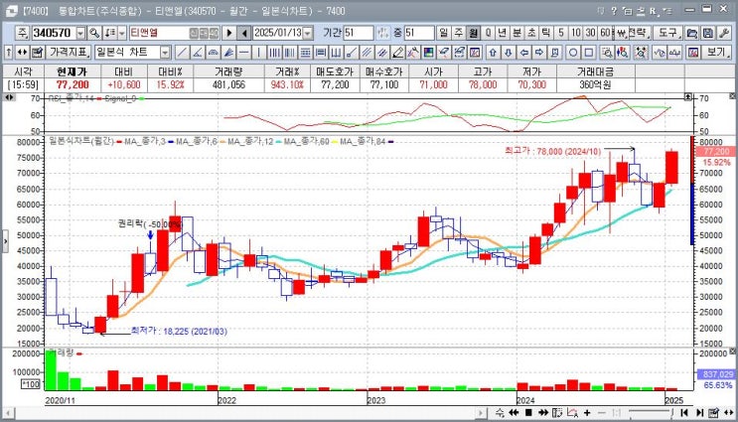
Task: Click the 거래량 column header
Action: click(228, 71)
